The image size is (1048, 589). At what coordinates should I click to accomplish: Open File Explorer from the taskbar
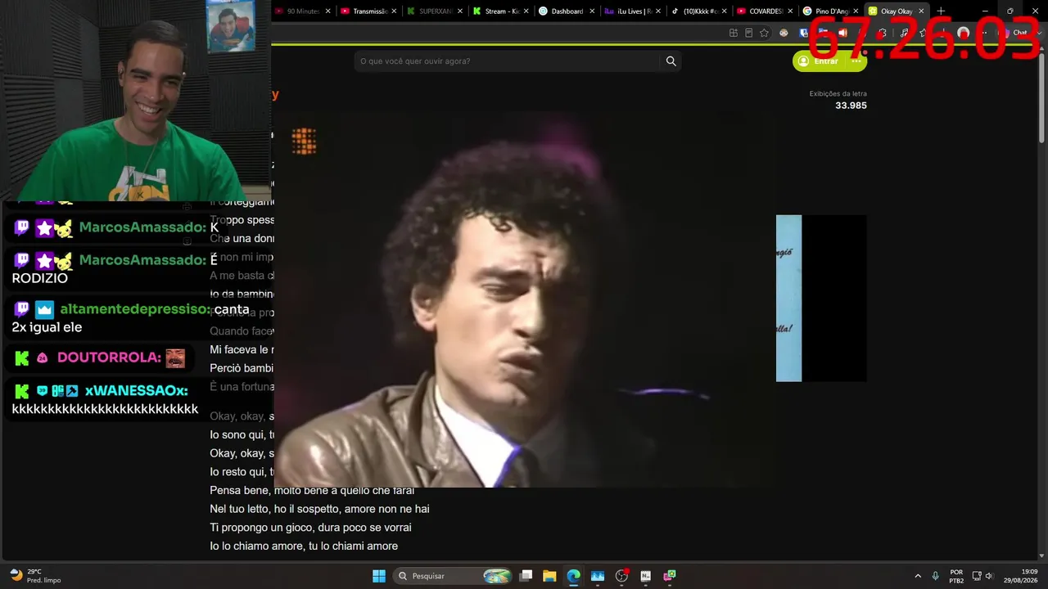[x=549, y=576]
